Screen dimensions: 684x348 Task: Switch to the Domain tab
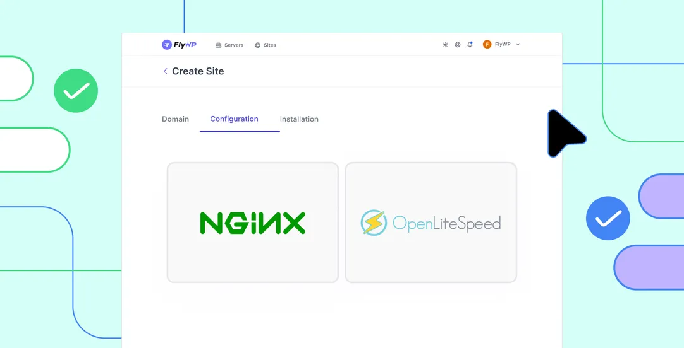point(175,119)
